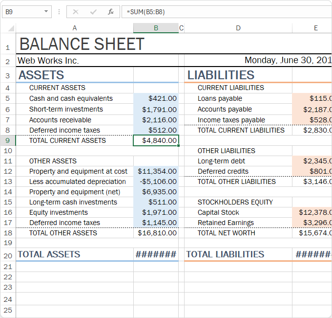The image size is (332, 318).
Task: Click Equity investments label
Action: 59,212
